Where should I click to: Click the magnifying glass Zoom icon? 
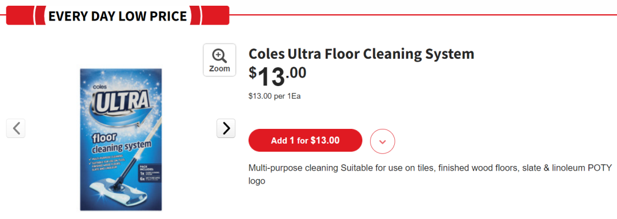click(x=219, y=56)
